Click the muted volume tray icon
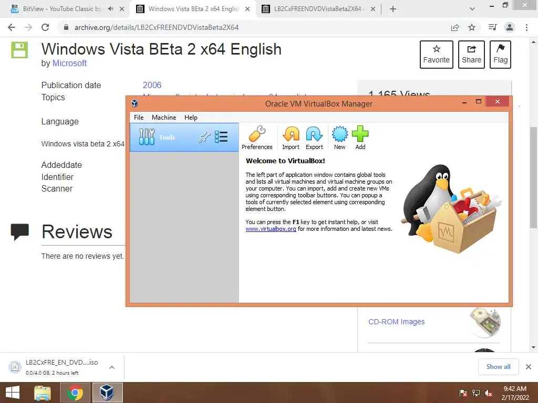The image size is (538, 403). pyautogui.click(x=489, y=393)
